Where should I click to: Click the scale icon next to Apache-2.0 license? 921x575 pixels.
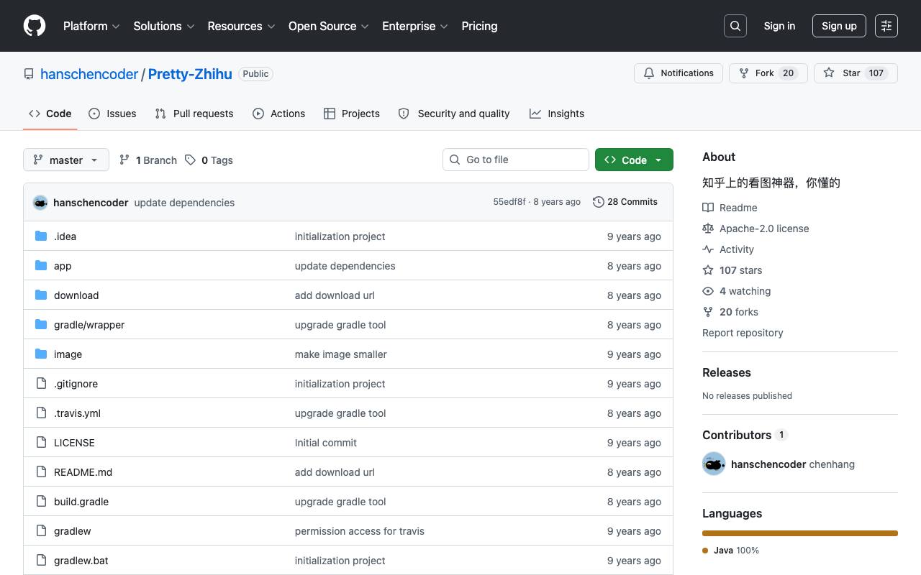click(x=708, y=229)
